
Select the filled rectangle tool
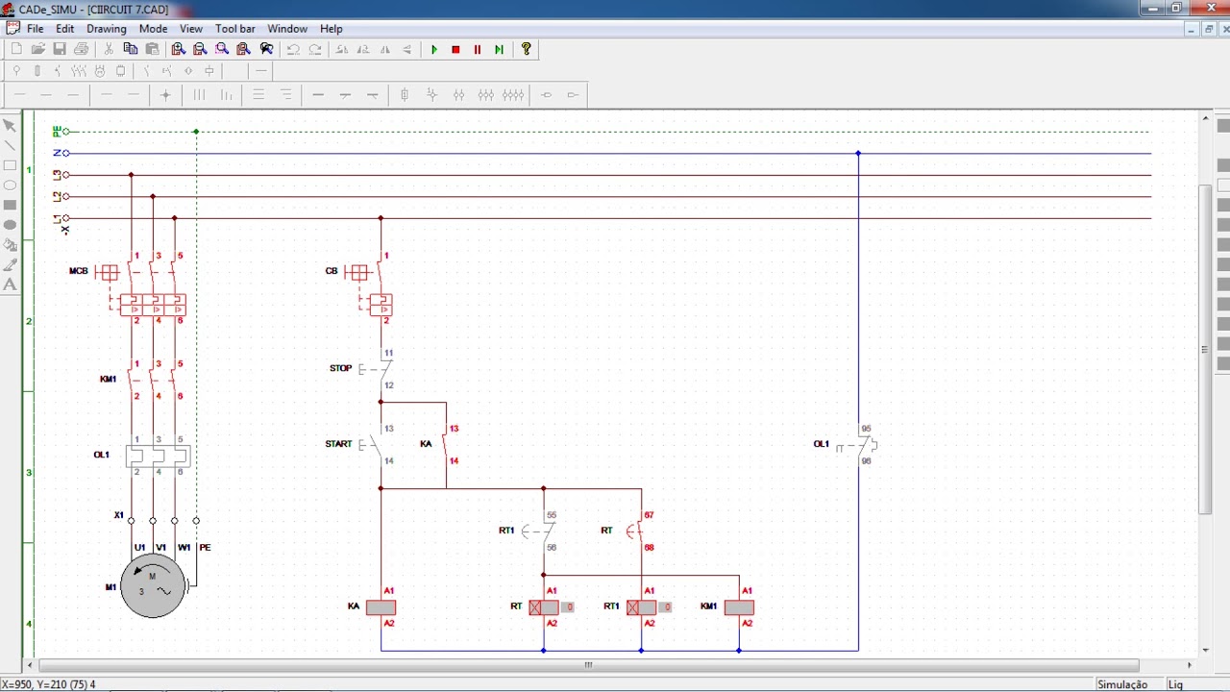point(11,205)
